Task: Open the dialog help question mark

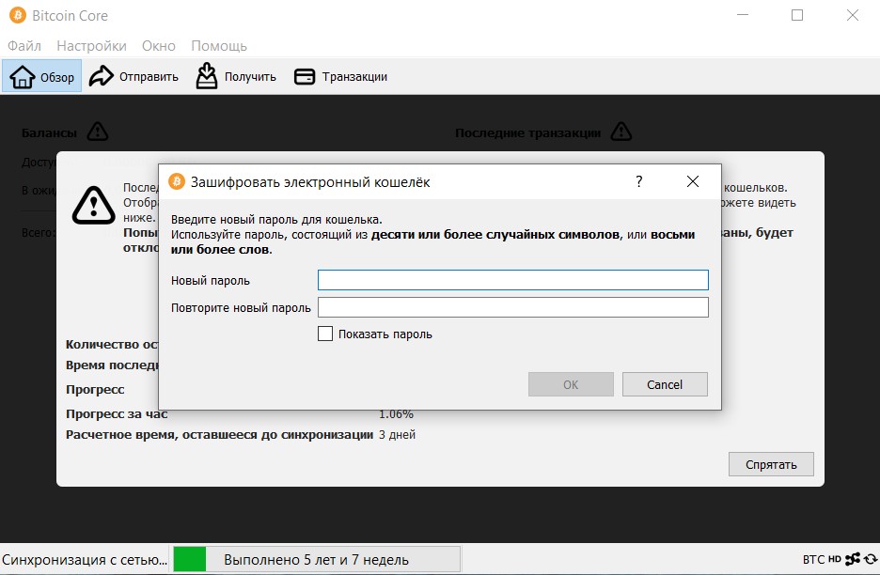Action: [x=639, y=181]
